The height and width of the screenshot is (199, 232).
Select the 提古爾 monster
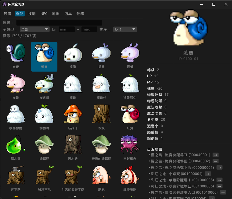[x=44, y=87]
